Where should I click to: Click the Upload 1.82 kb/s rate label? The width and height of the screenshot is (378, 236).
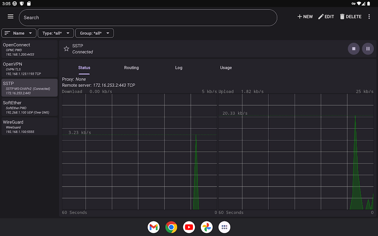(241, 92)
